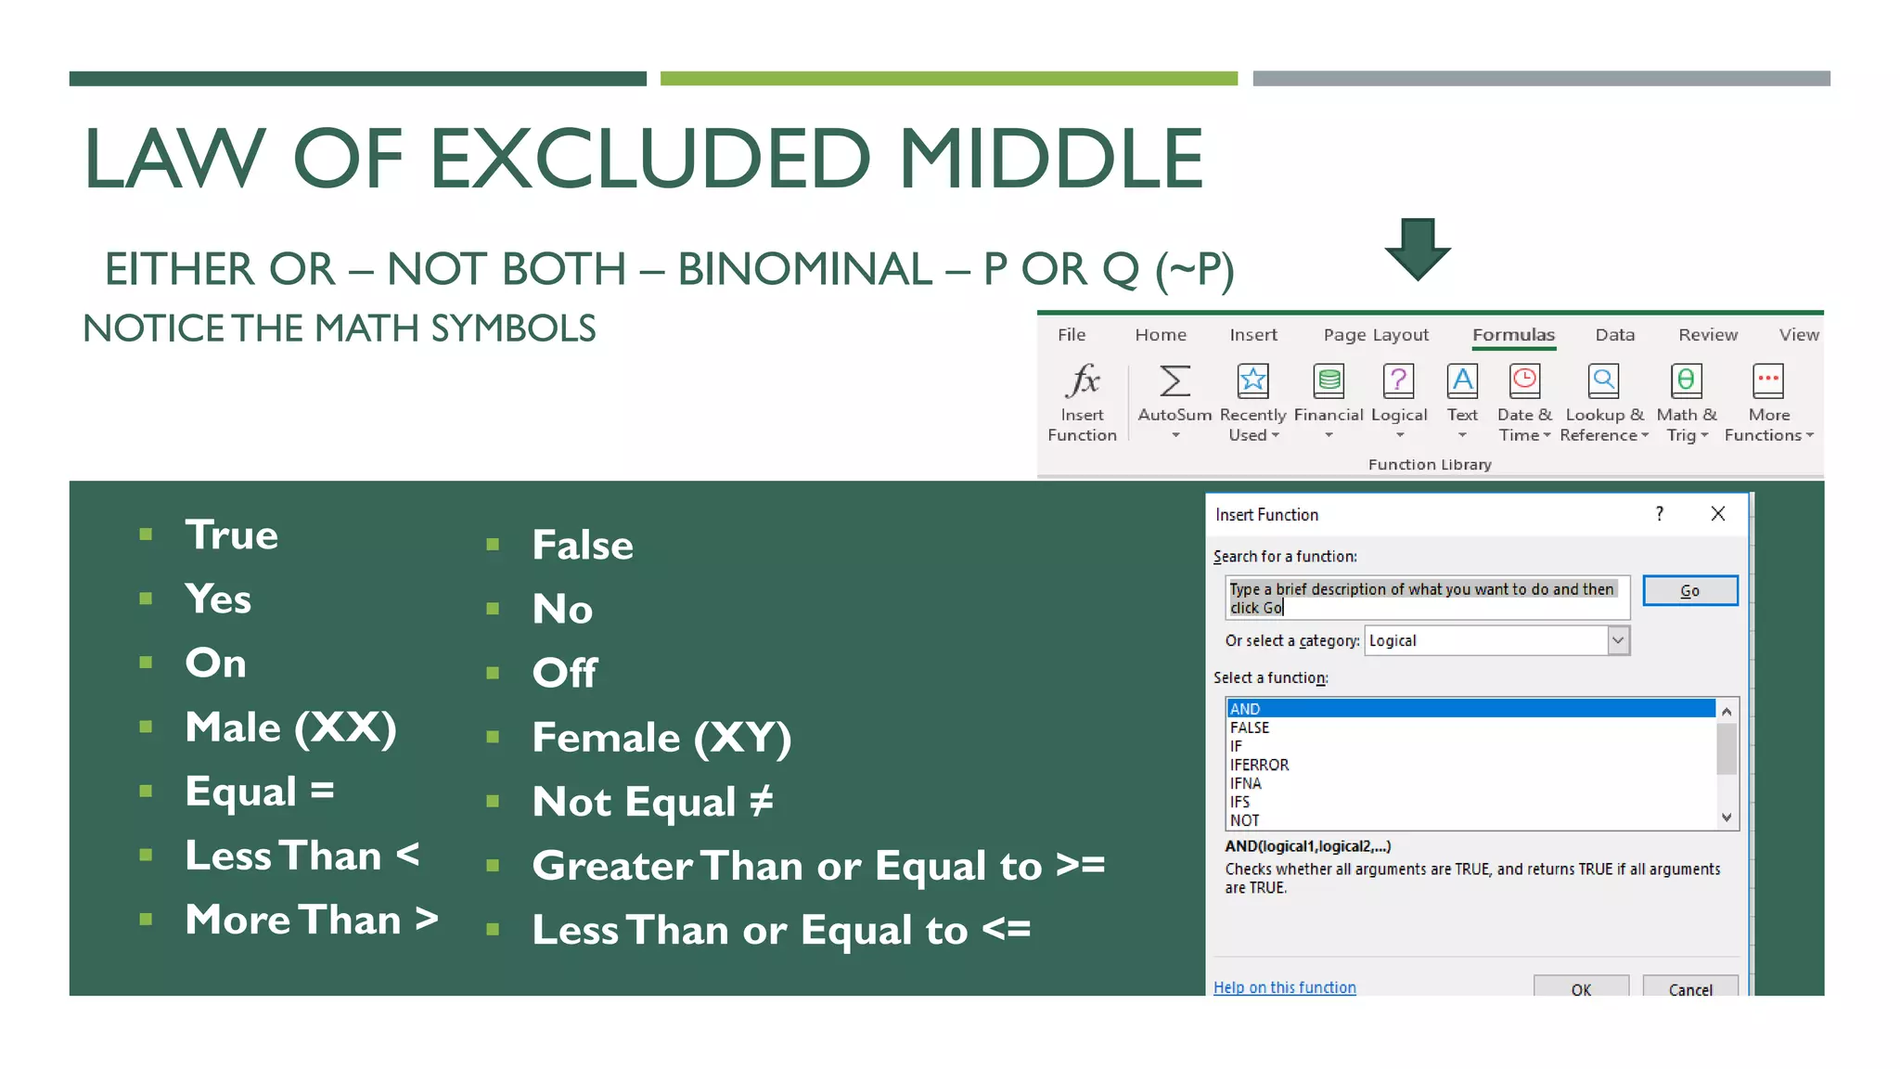Open Lookup & Reference magnifier icon
The image size is (1900, 1069).
pos(1603,380)
